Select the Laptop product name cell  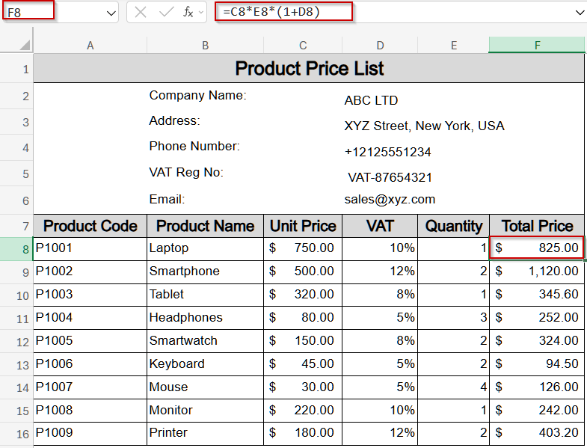pos(205,248)
